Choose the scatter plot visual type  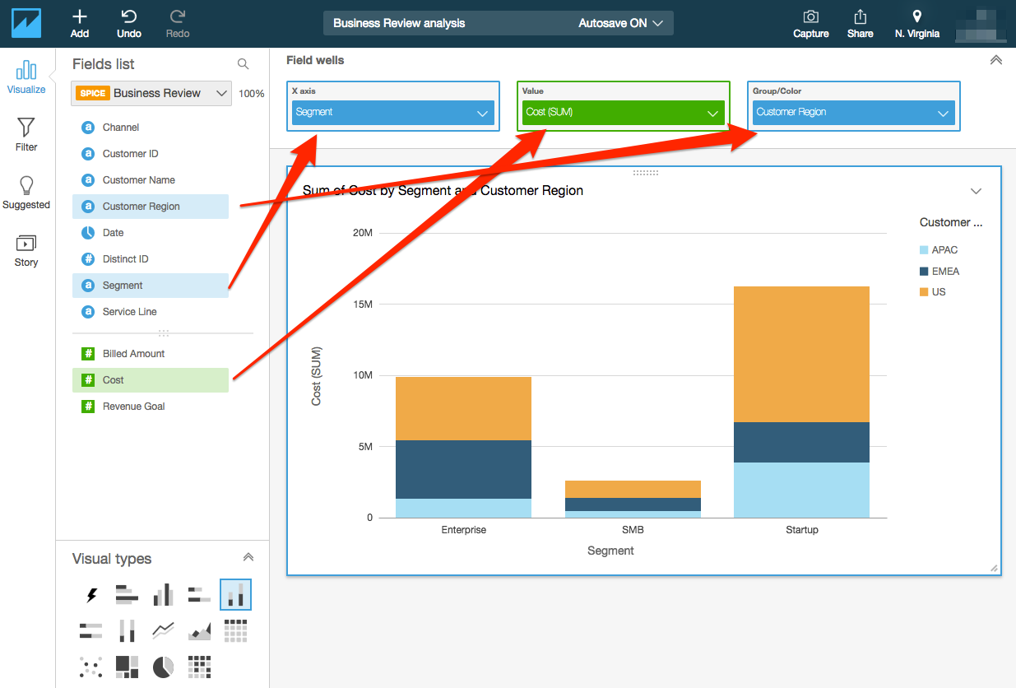pyautogui.click(x=90, y=667)
